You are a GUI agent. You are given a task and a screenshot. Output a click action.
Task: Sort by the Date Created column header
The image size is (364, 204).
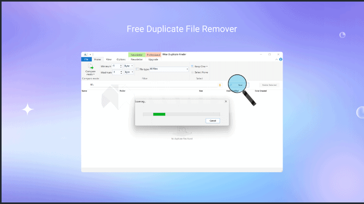tap(261, 91)
